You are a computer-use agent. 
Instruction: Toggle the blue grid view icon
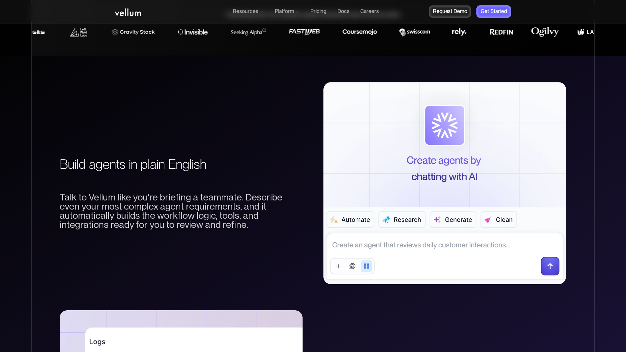366,266
